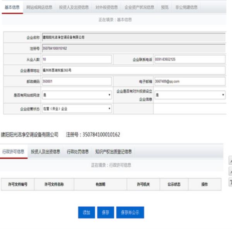Open the 是否有网站或网店 dropdown
This screenshot has width=232, height=229.
77,95
